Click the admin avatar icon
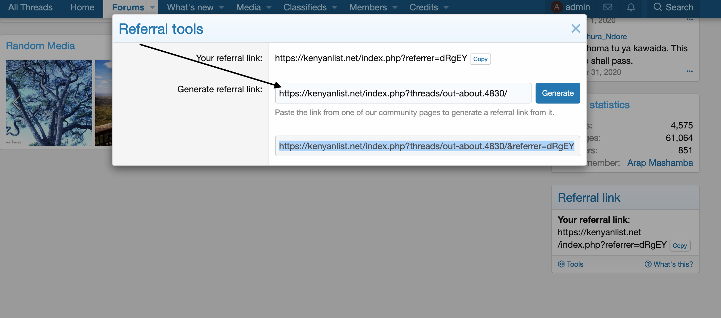The image size is (721, 318). (x=557, y=7)
